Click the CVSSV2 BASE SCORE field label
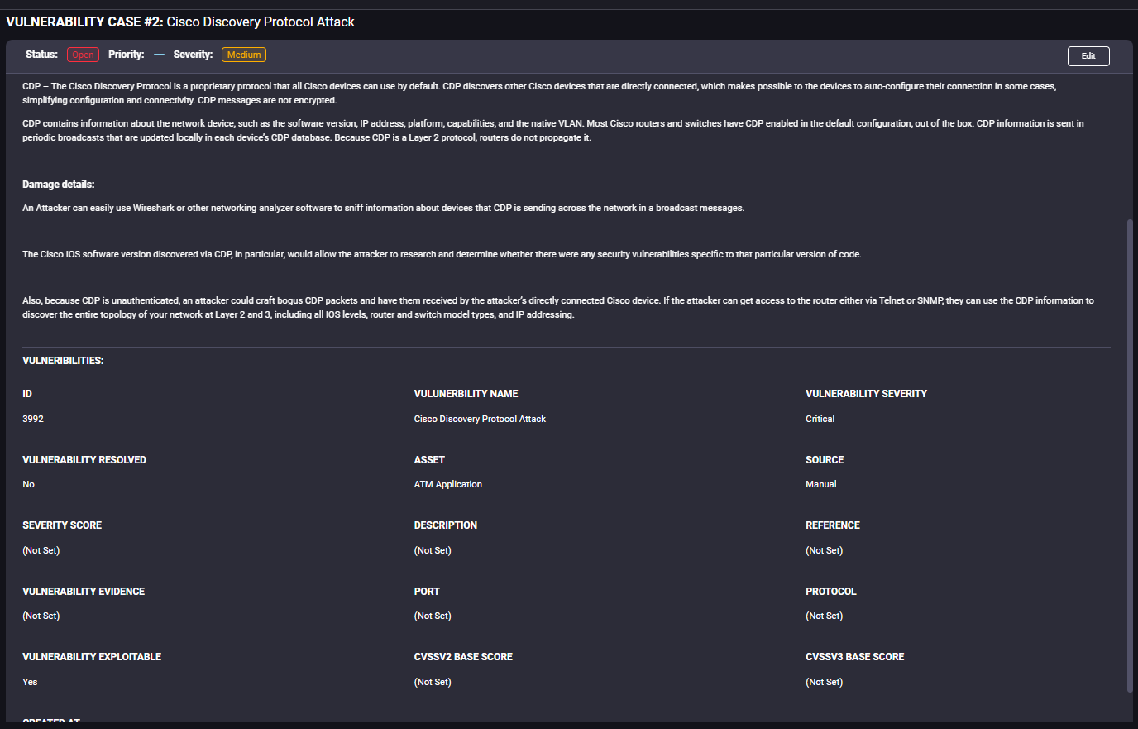 463,657
